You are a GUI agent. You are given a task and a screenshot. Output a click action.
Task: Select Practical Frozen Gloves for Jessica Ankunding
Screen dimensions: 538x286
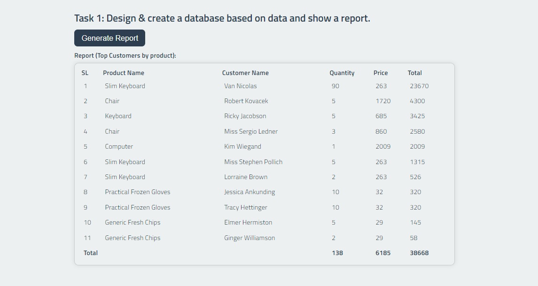[x=137, y=192]
